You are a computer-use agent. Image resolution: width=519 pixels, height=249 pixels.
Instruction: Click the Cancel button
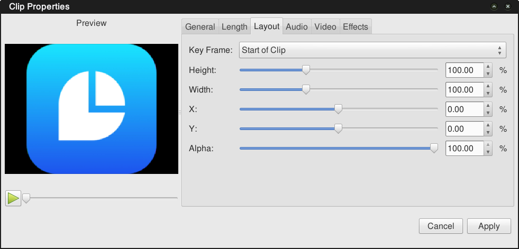[441, 226]
